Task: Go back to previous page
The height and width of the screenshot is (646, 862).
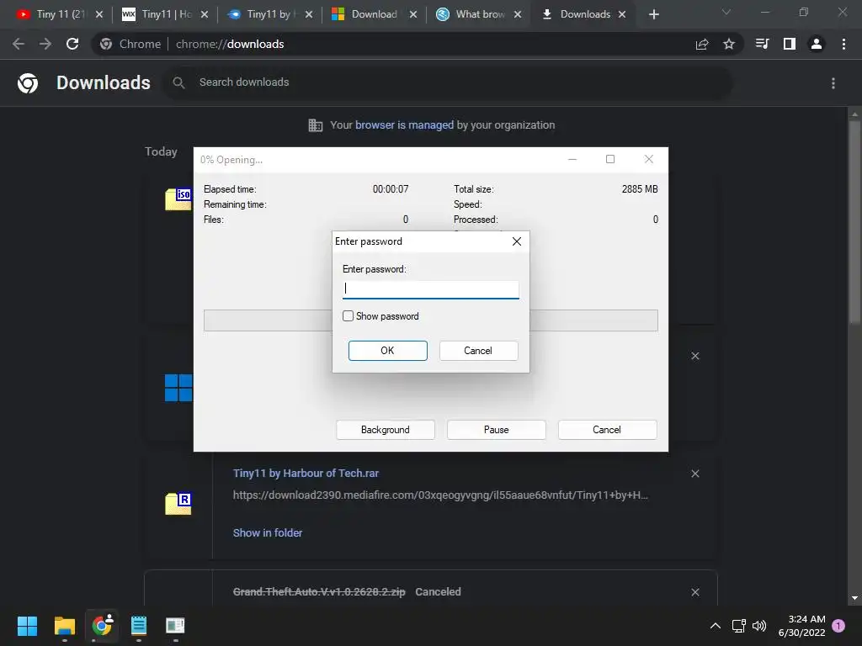Action: coord(19,44)
